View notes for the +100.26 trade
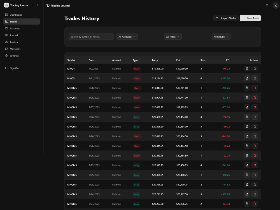 tap(247, 175)
